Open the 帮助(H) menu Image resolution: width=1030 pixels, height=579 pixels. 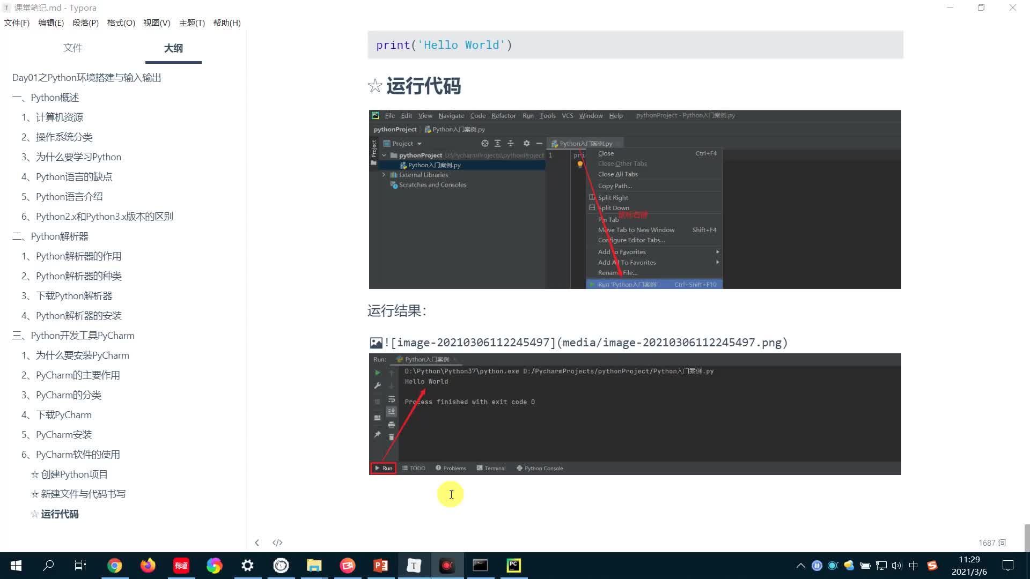point(227,23)
